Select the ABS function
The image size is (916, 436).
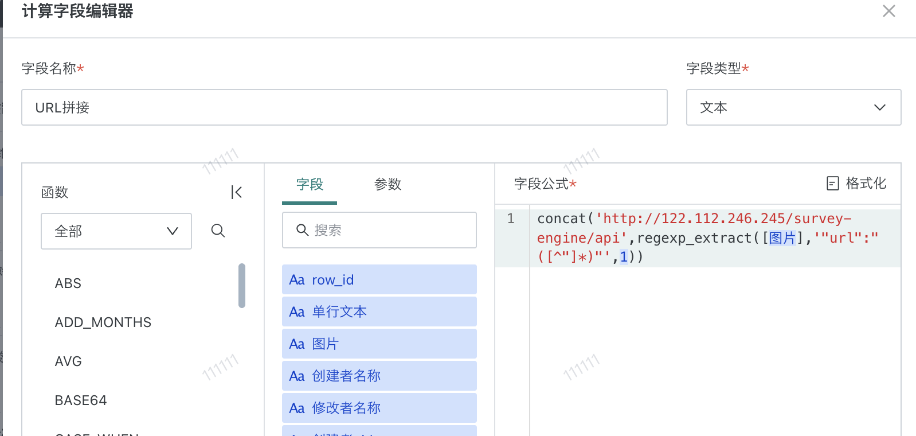pyautogui.click(x=68, y=283)
